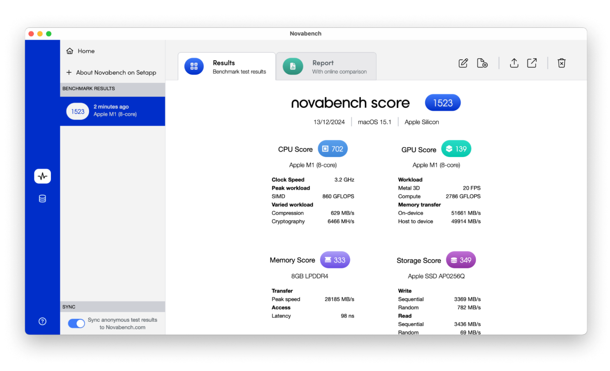Image resolution: width=610 pixels, height=371 pixels.
Task: Click the 51661 MB/s on-device value
Action: 466,213
